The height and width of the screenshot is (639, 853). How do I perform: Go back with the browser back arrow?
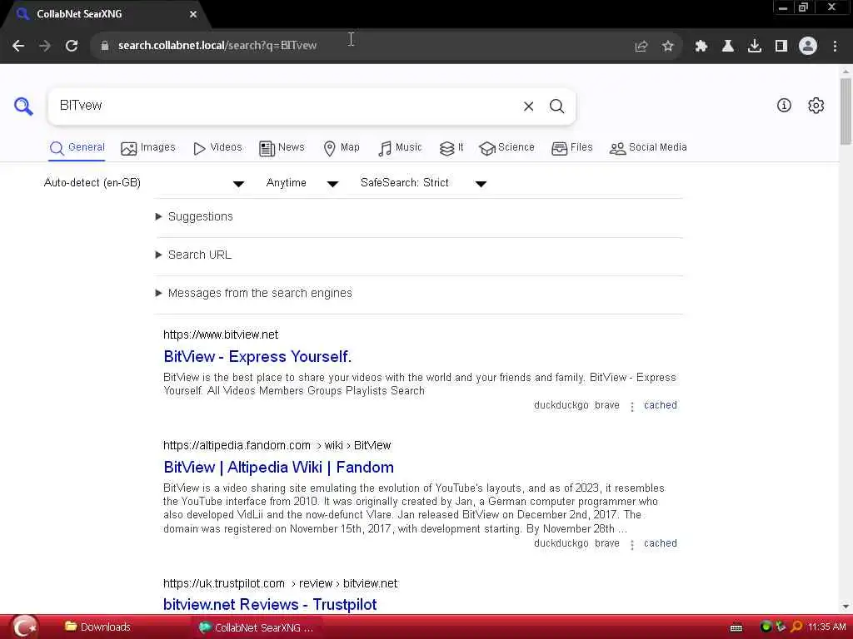[18, 46]
